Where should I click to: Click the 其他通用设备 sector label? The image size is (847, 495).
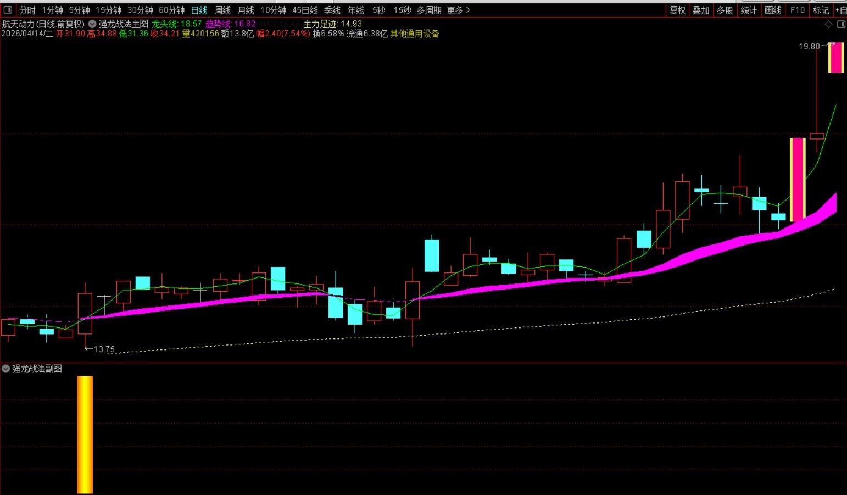pos(415,34)
